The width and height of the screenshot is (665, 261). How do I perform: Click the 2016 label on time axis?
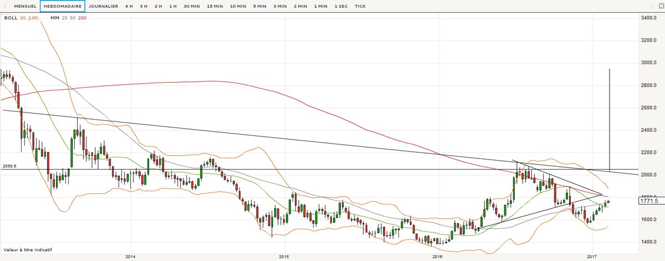[x=437, y=257]
